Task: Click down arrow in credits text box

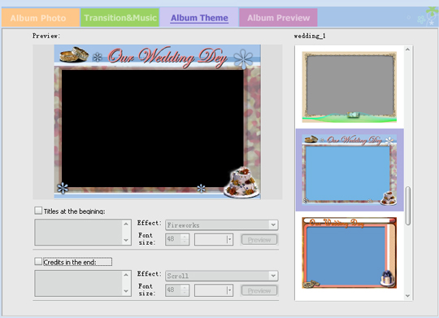Action: click(126, 291)
